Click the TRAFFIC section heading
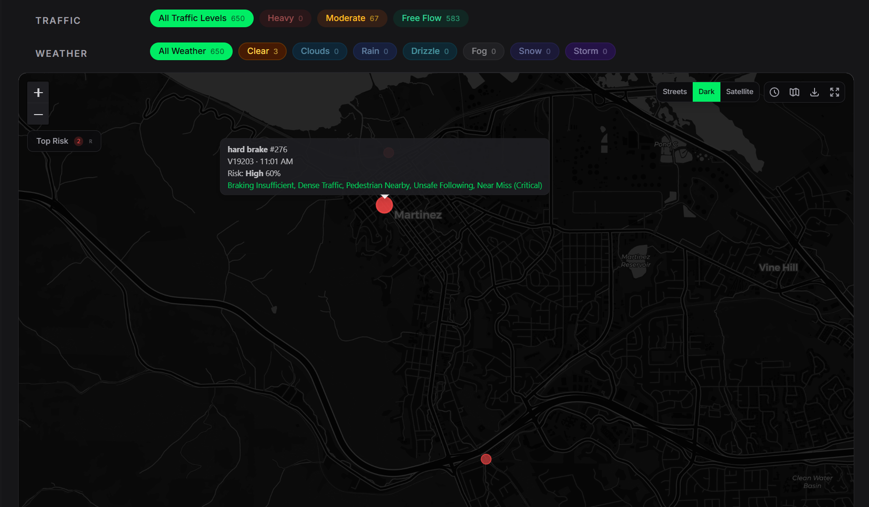This screenshot has height=507, width=869. (x=58, y=21)
